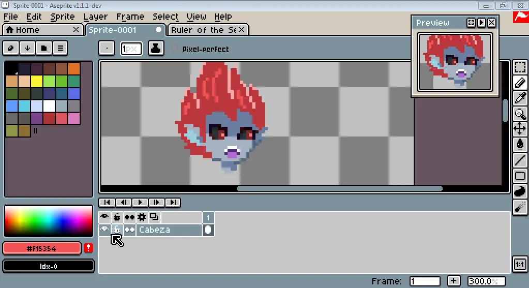Toggle continuous mode in timeline header

tap(130, 217)
